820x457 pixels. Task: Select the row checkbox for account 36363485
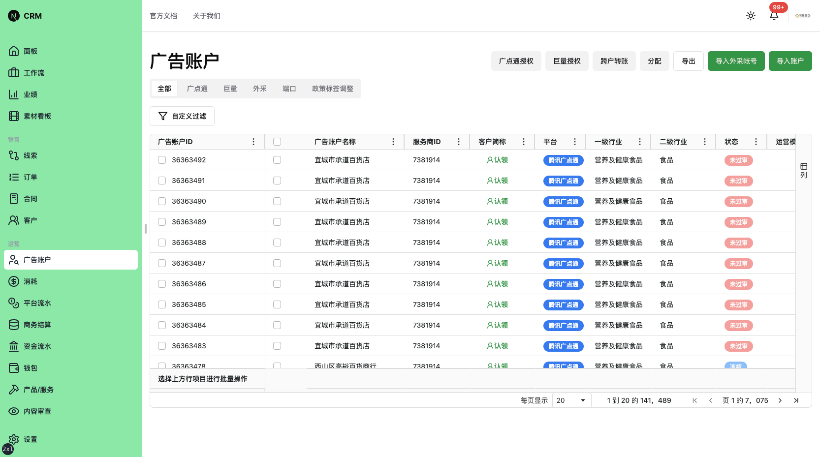point(162,305)
